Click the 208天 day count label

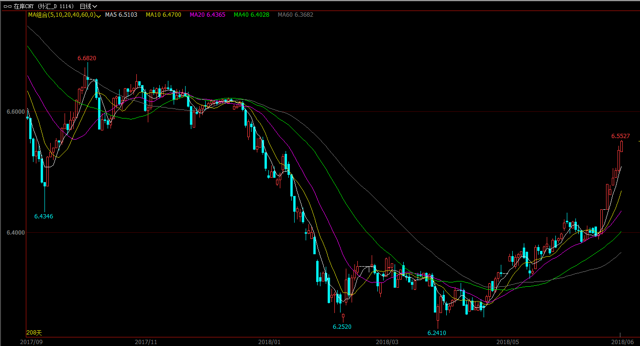tap(34, 332)
